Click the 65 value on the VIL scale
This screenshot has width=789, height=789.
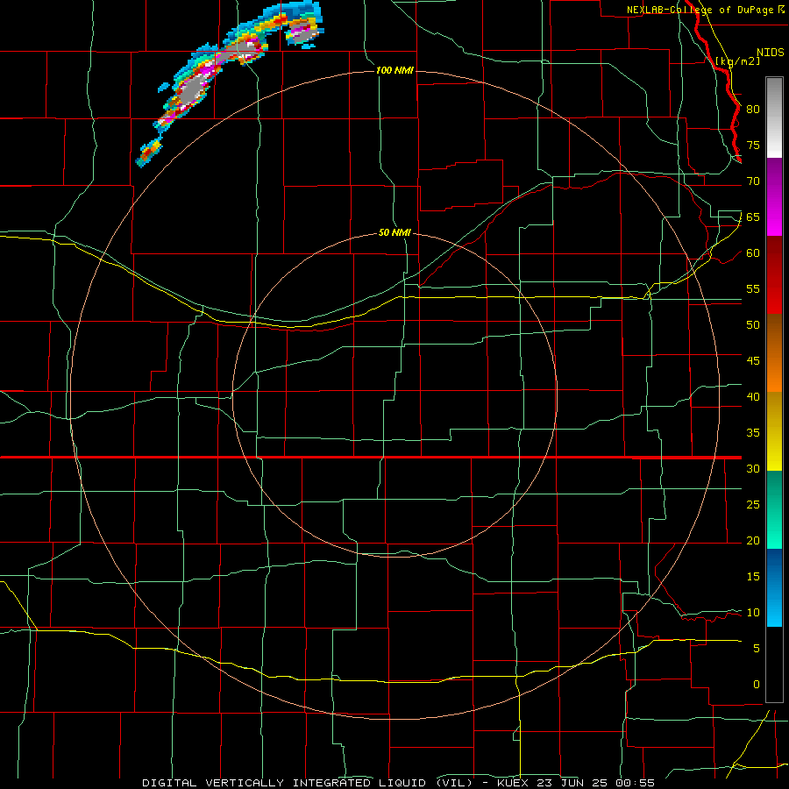(753, 217)
